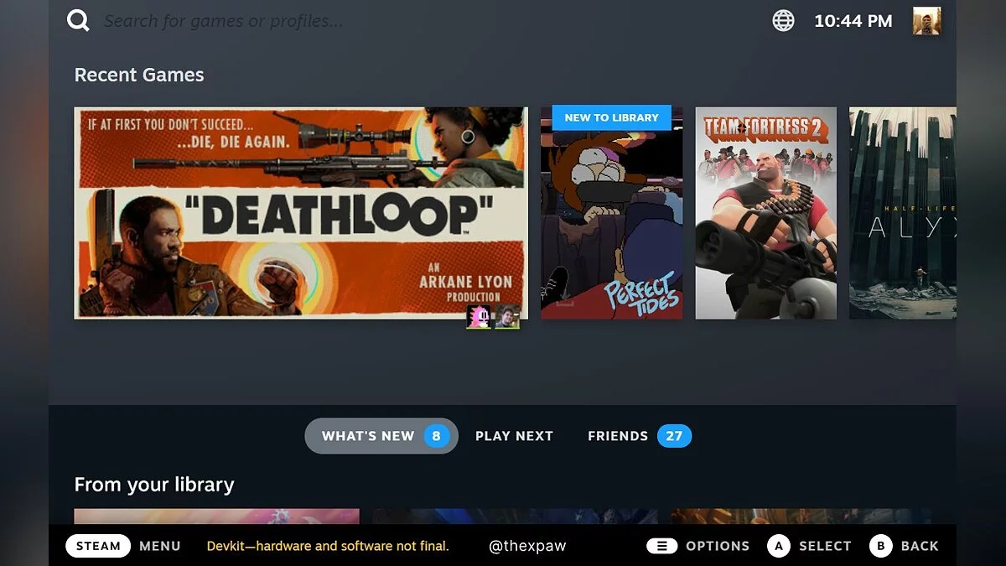1006x566 pixels.
Task: Click the A button glyph
Action: [778, 546]
